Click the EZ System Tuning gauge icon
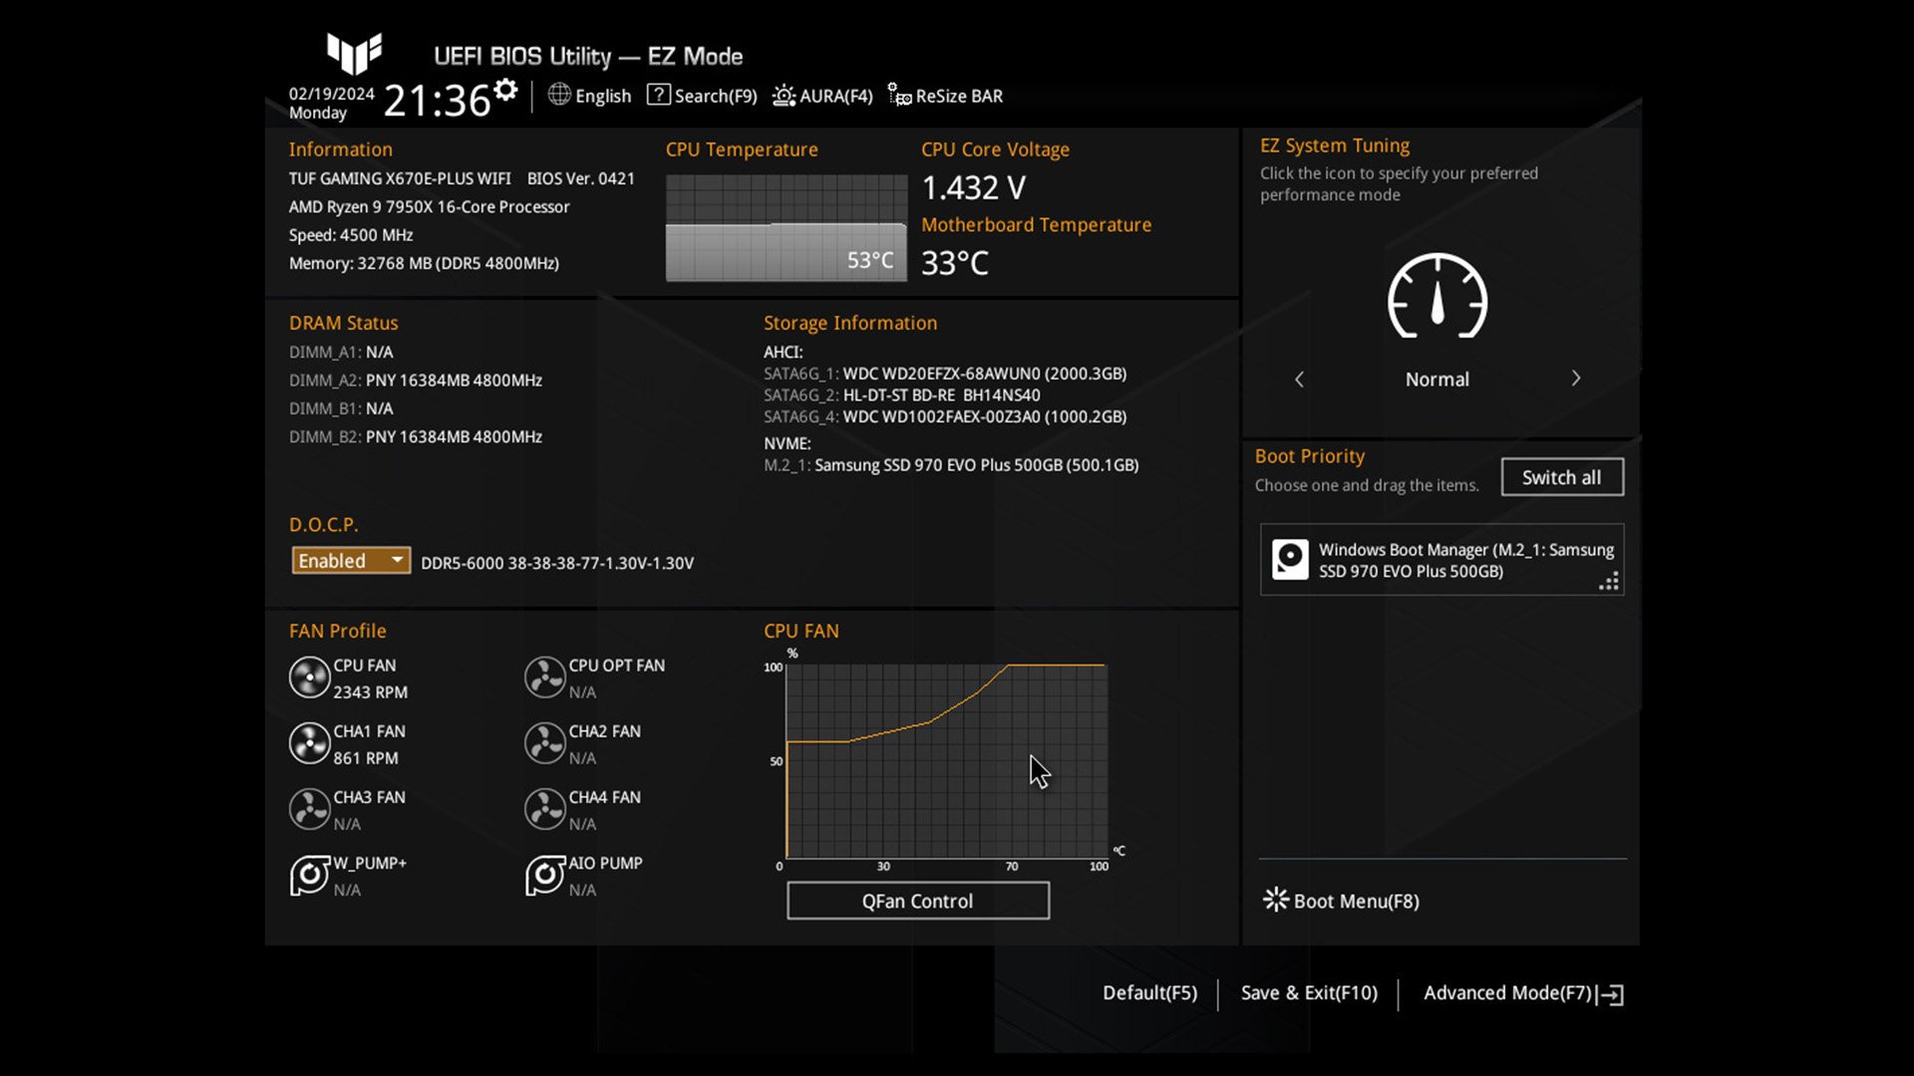1914x1076 pixels. pyautogui.click(x=1437, y=296)
